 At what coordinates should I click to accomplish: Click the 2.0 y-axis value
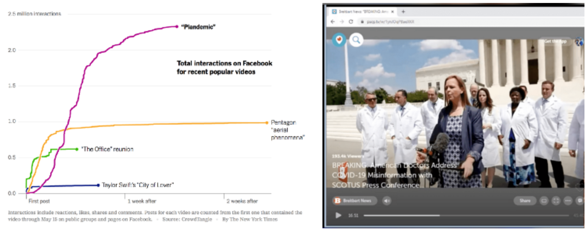click(x=12, y=50)
